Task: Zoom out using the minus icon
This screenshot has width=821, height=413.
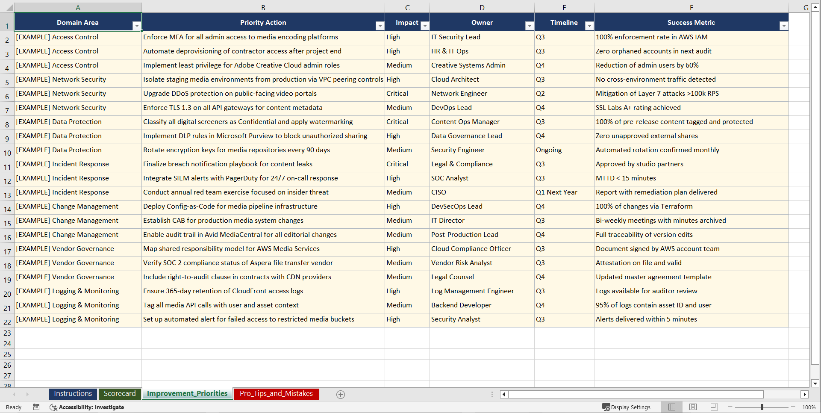Action: pos(730,407)
